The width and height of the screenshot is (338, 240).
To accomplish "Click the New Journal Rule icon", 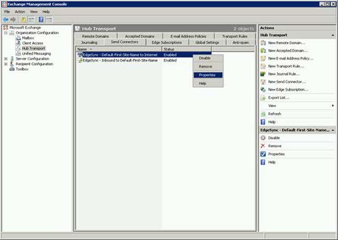I will click(263, 74).
